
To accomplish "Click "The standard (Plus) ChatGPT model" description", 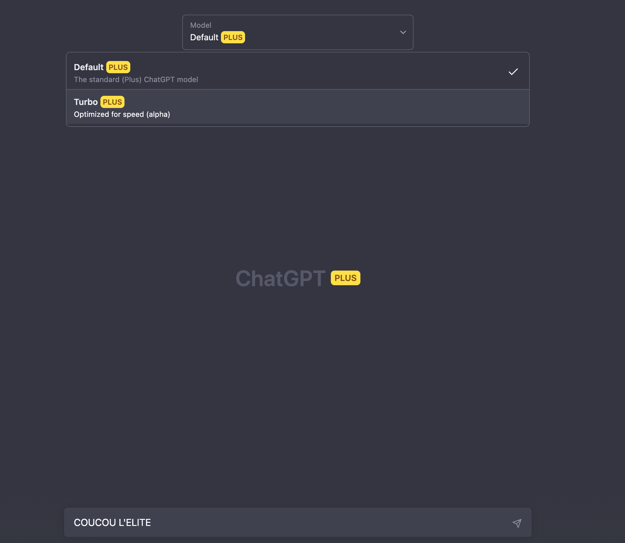I will [136, 80].
